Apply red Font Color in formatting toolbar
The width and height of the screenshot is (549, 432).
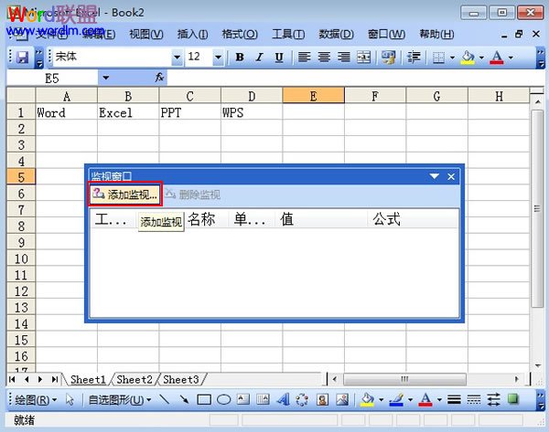pos(497,57)
